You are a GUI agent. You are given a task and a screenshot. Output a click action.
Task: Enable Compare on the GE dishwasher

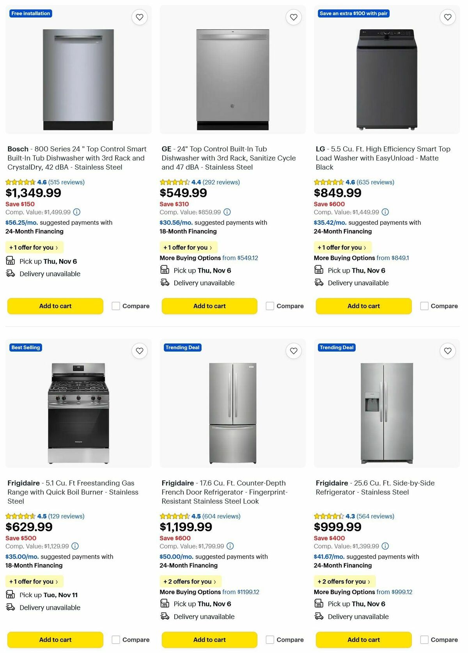pos(270,306)
